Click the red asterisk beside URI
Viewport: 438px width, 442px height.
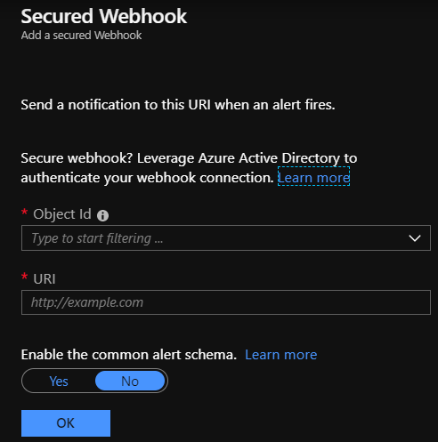pos(24,277)
